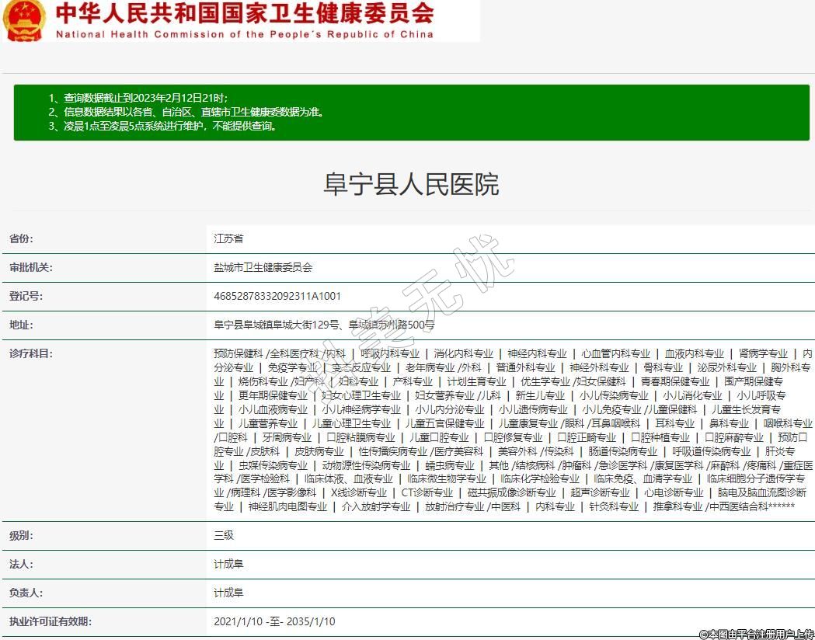Select the province value 江苏省

point(228,238)
